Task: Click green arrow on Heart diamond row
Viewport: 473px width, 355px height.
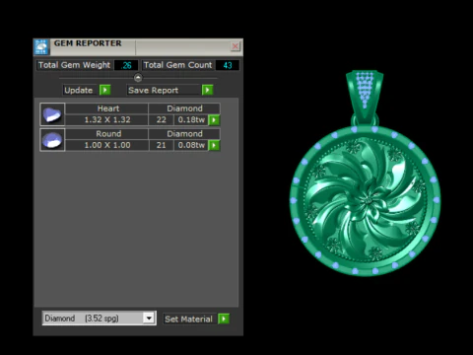Action: point(214,120)
